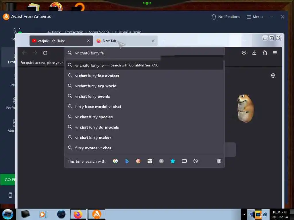The width and height of the screenshot is (294, 220).
Task: Pick suggestion 'vrchat furry fox avatars'
Action: [144, 76]
